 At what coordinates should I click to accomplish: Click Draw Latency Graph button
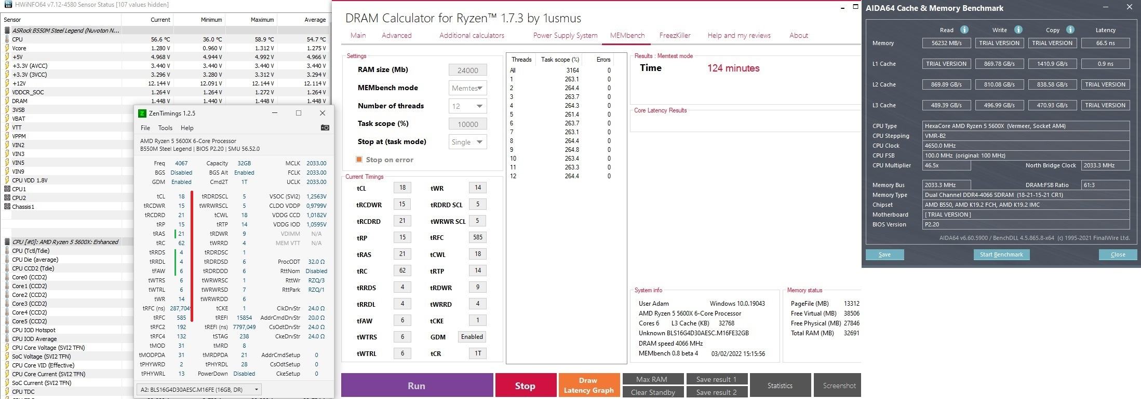pos(588,386)
